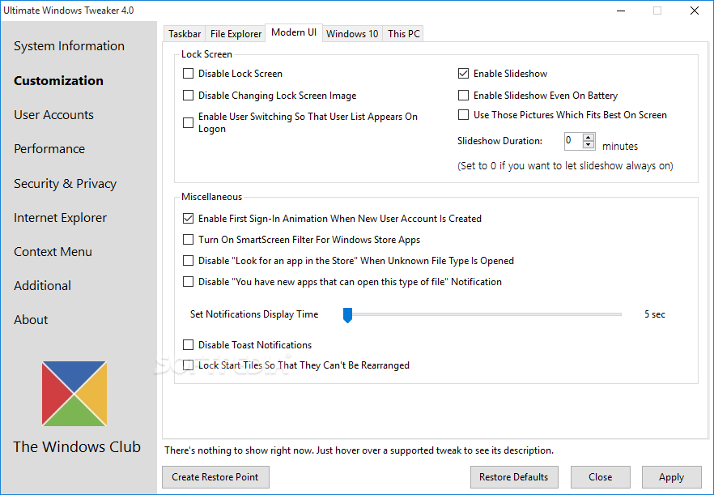714x495 pixels.
Task: Uncheck Enable First Sign-In Animation
Action: [188, 218]
